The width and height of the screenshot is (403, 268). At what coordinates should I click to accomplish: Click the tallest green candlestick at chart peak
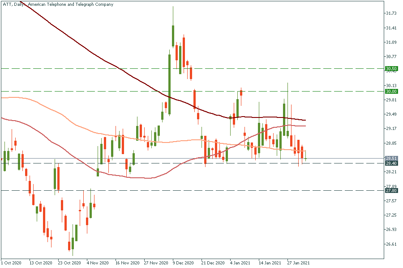173,36
